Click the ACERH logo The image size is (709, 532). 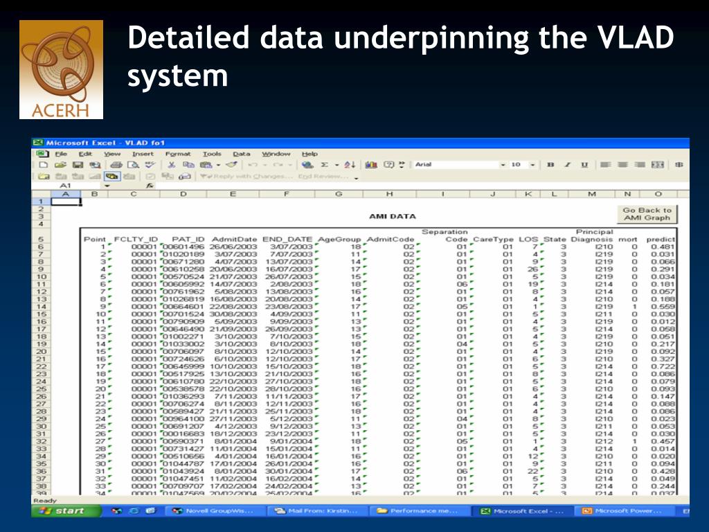(x=61, y=69)
